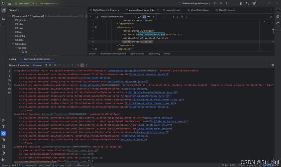Switch to Threads & Variables debug tab
Screen dimensions: 281x167
click(19, 65)
